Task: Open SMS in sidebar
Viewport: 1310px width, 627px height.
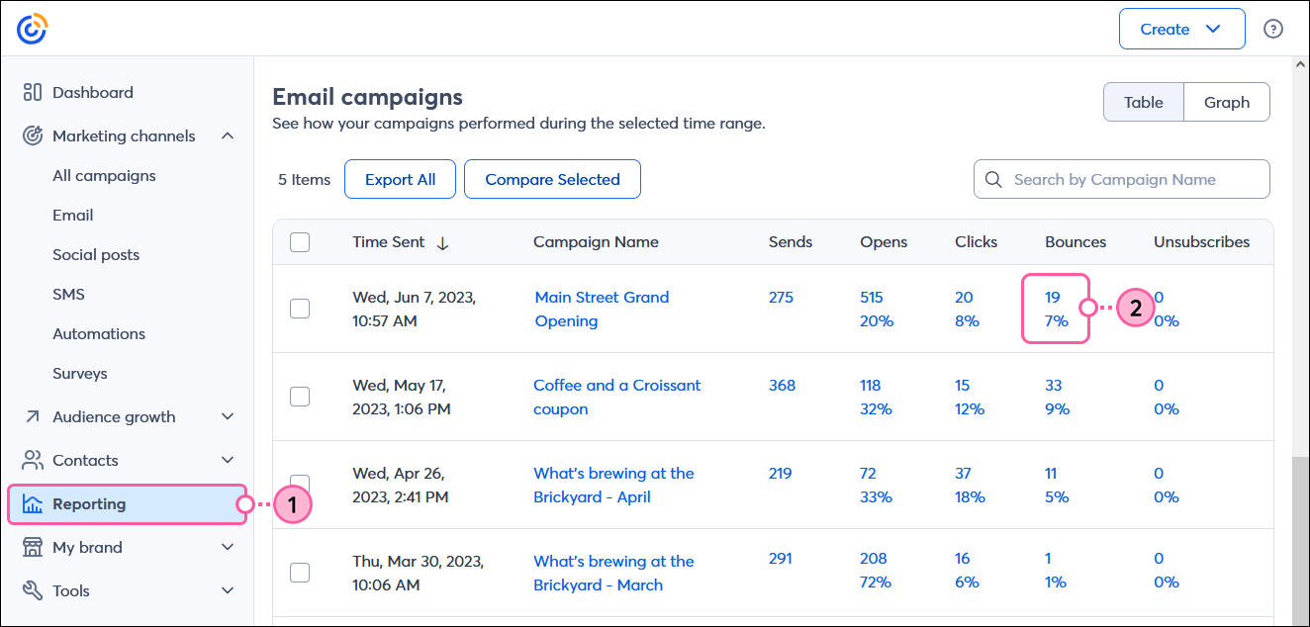Action: pos(68,294)
